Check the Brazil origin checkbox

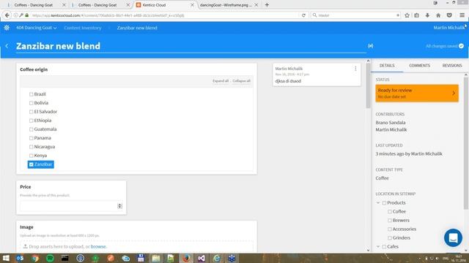(x=31, y=94)
